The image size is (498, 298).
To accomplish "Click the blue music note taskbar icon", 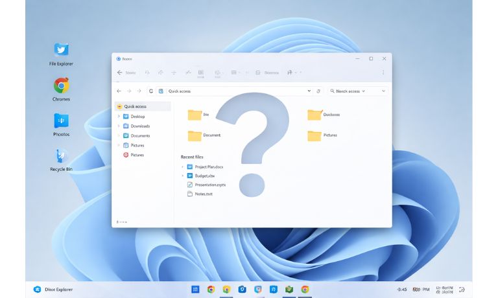I will coord(274,290).
